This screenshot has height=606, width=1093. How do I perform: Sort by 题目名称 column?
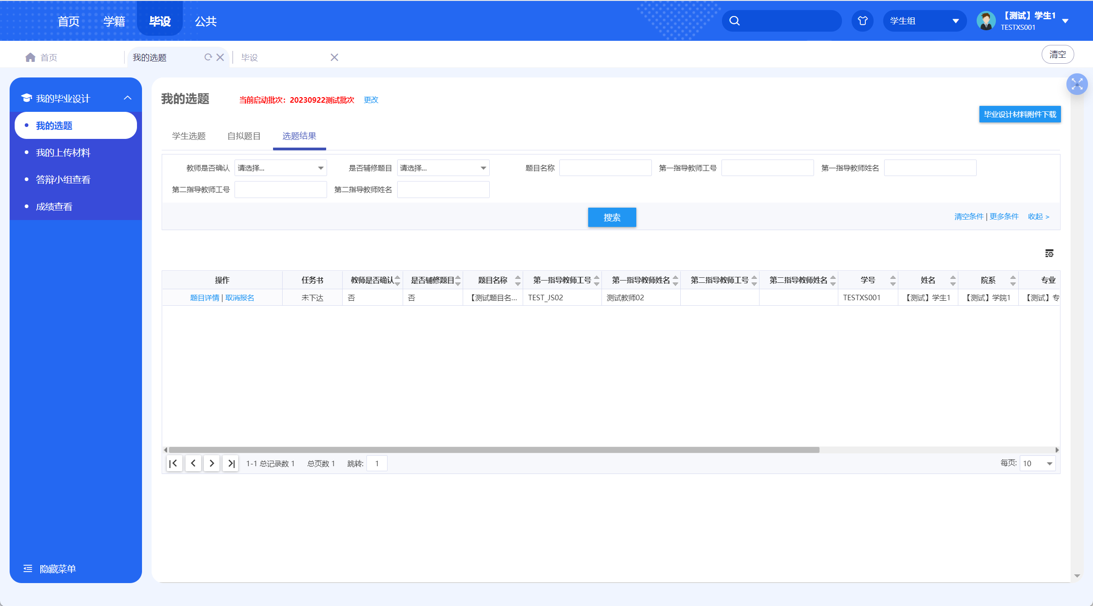coord(518,280)
